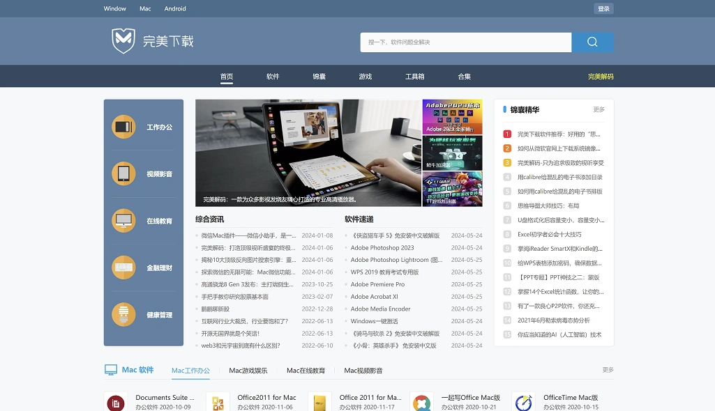
Task: Switch to the Mac游戏娱乐 tab
Action: click(x=248, y=371)
